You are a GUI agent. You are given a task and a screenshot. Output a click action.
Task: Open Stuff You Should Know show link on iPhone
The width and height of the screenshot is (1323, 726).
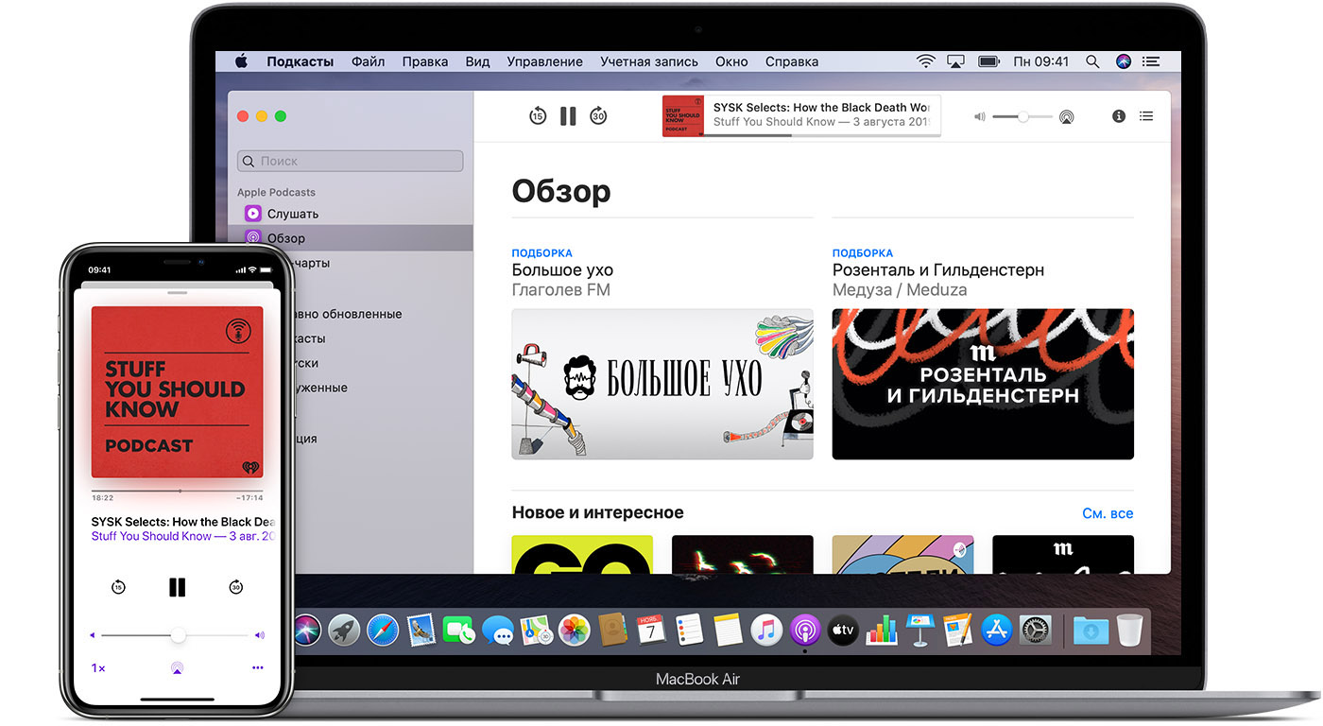(x=183, y=536)
